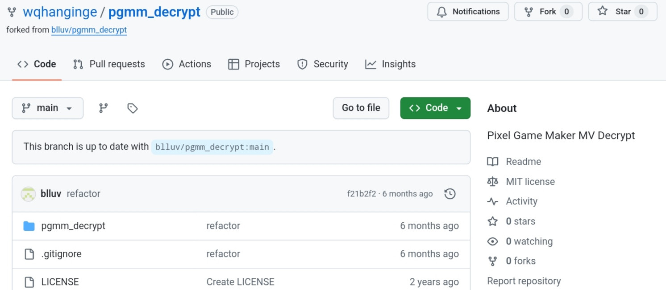Click the Notifications button
The width and height of the screenshot is (666, 290).
pyautogui.click(x=468, y=12)
